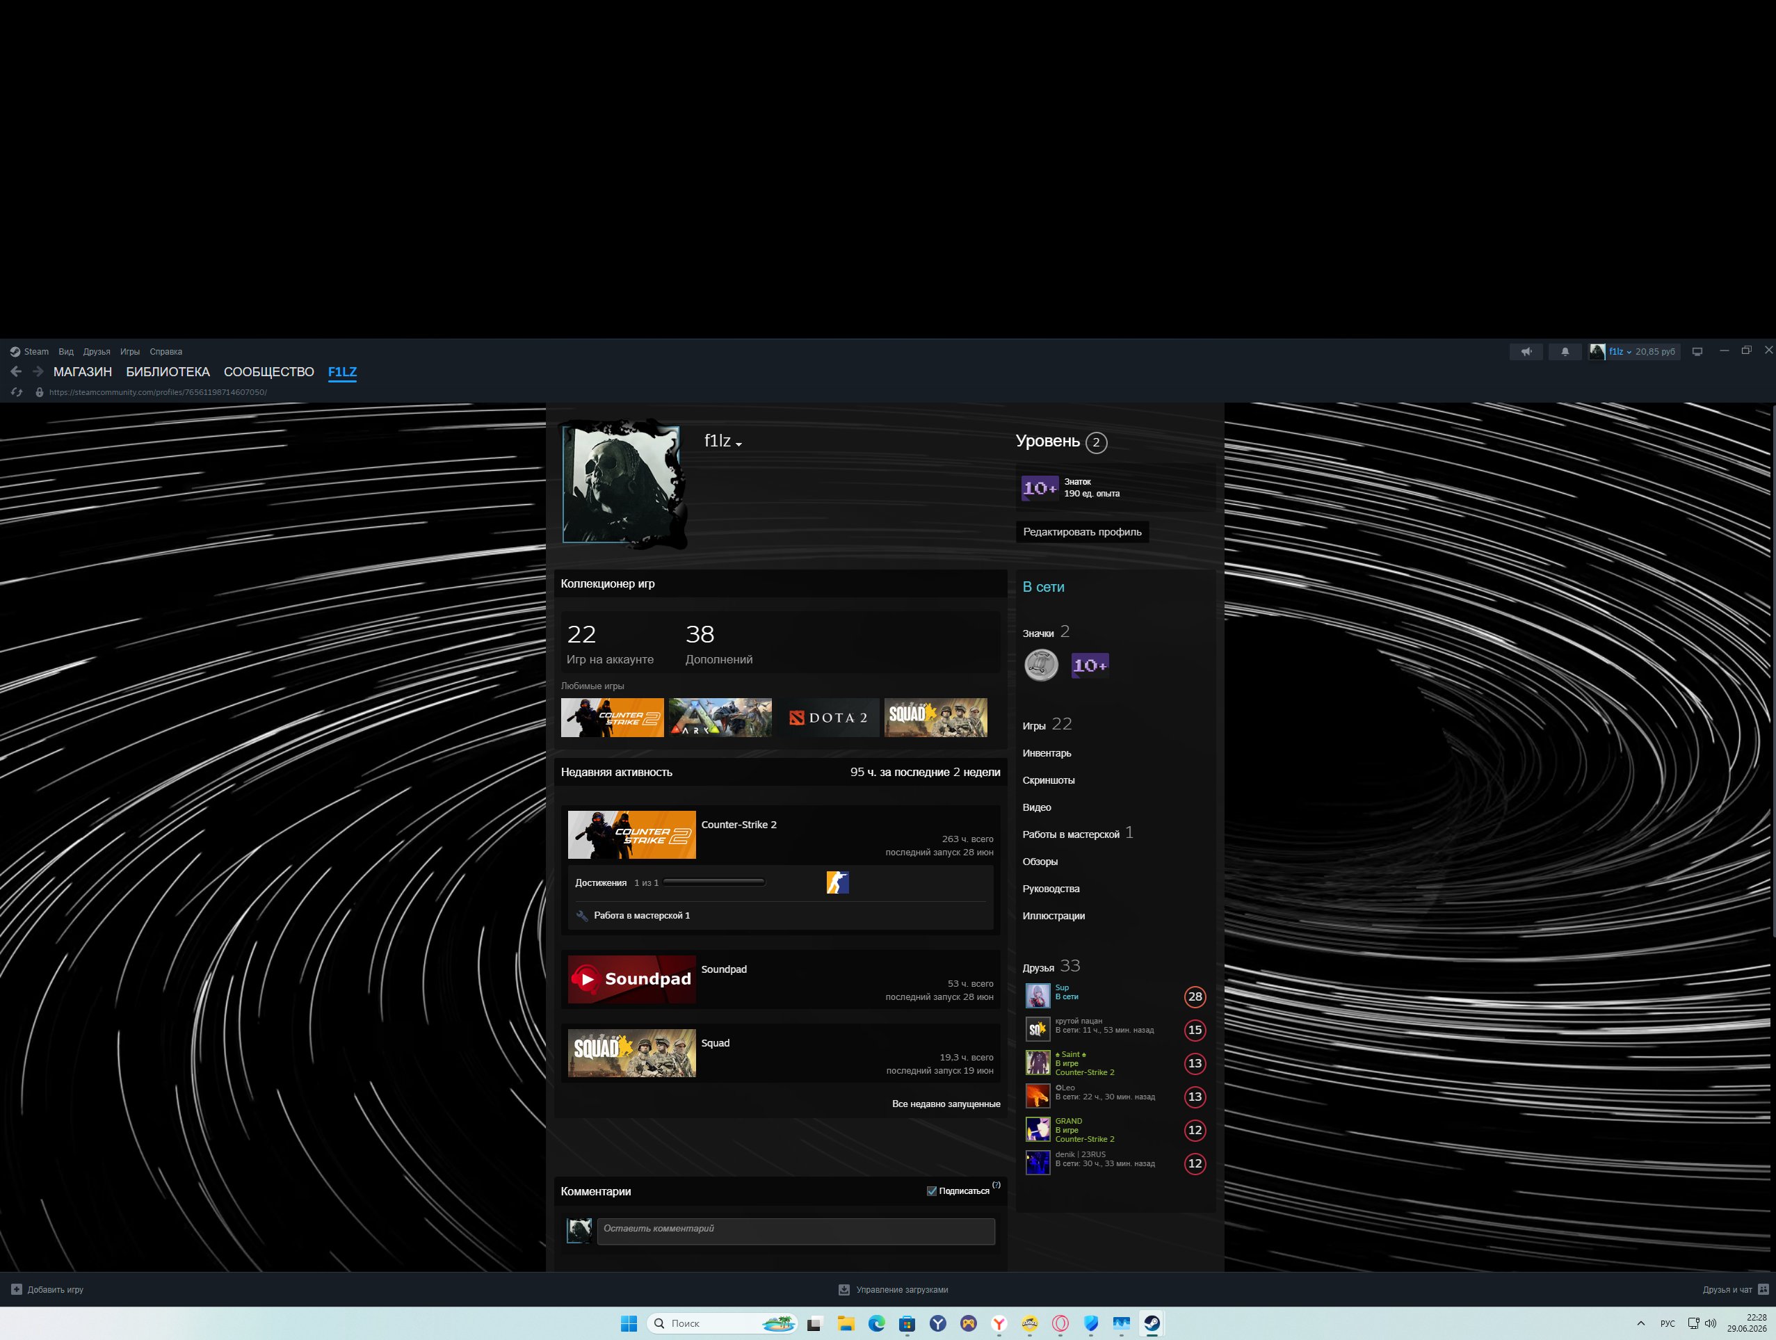Go to the МАГАЗИН tab
This screenshot has height=1340, width=1776.
(83, 372)
